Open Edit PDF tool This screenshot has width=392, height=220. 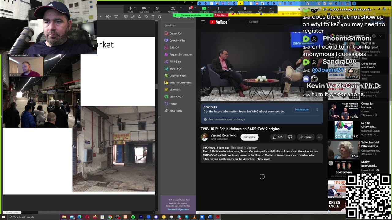171,47
